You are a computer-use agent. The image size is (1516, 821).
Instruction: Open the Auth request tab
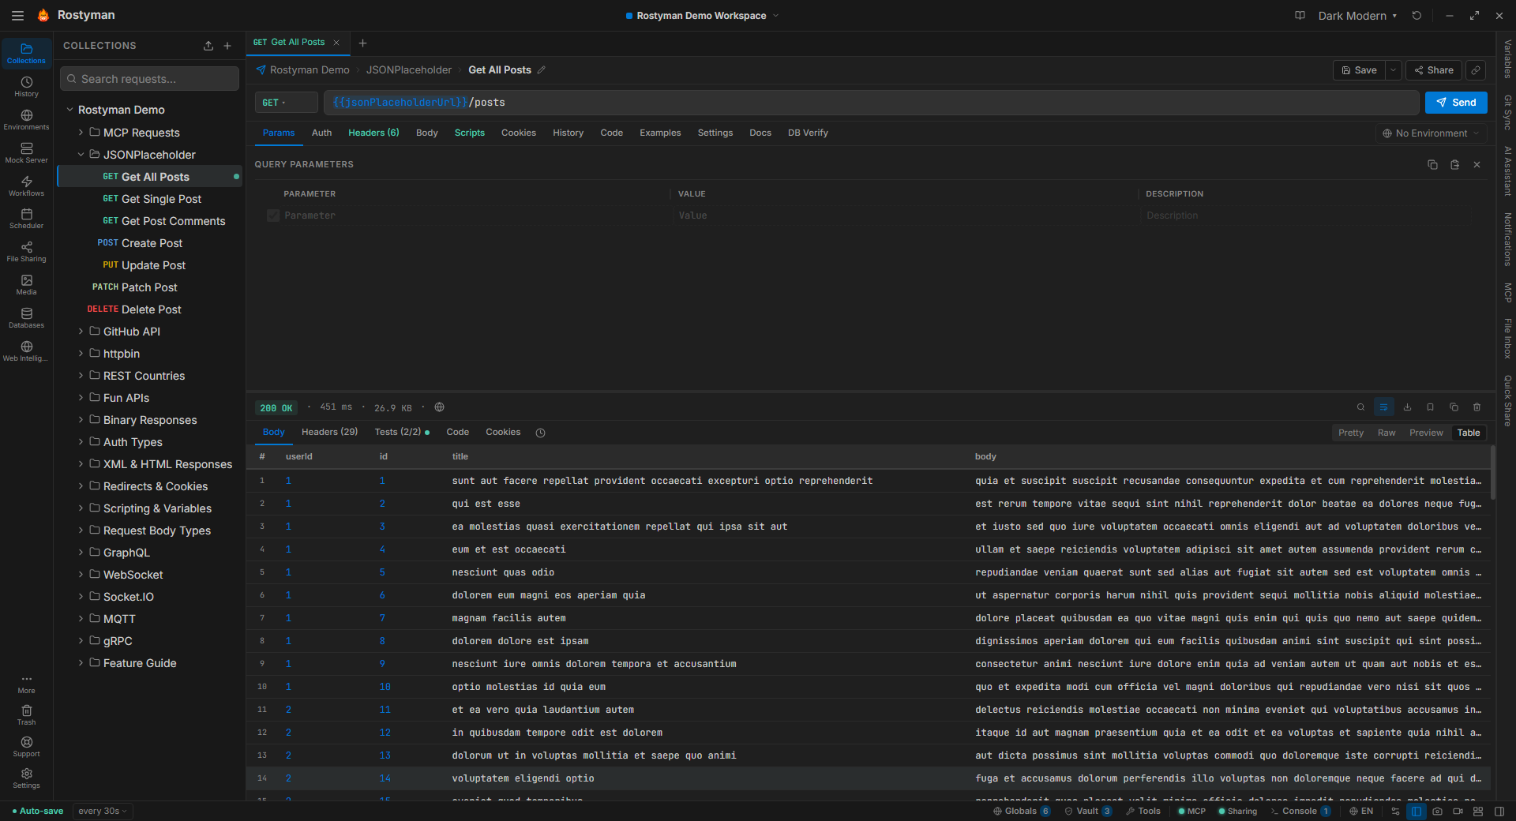(x=321, y=133)
